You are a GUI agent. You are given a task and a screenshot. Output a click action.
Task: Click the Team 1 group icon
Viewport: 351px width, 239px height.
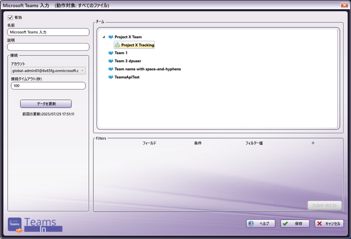[x=111, y=53]
